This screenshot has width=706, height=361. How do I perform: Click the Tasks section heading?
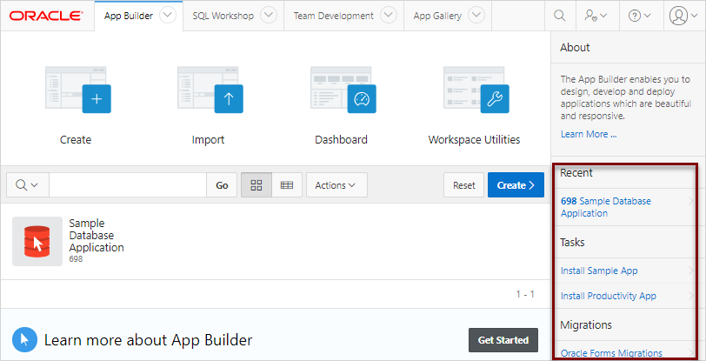572,243
